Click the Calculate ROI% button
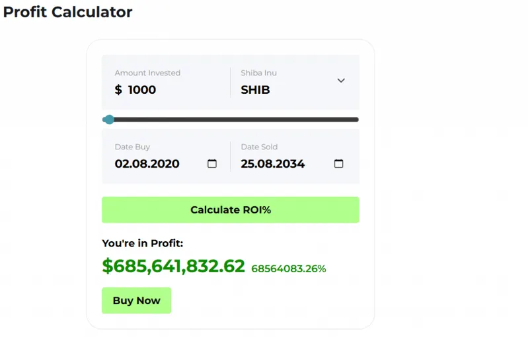The image size is (528, 337). tap(231, 209)
